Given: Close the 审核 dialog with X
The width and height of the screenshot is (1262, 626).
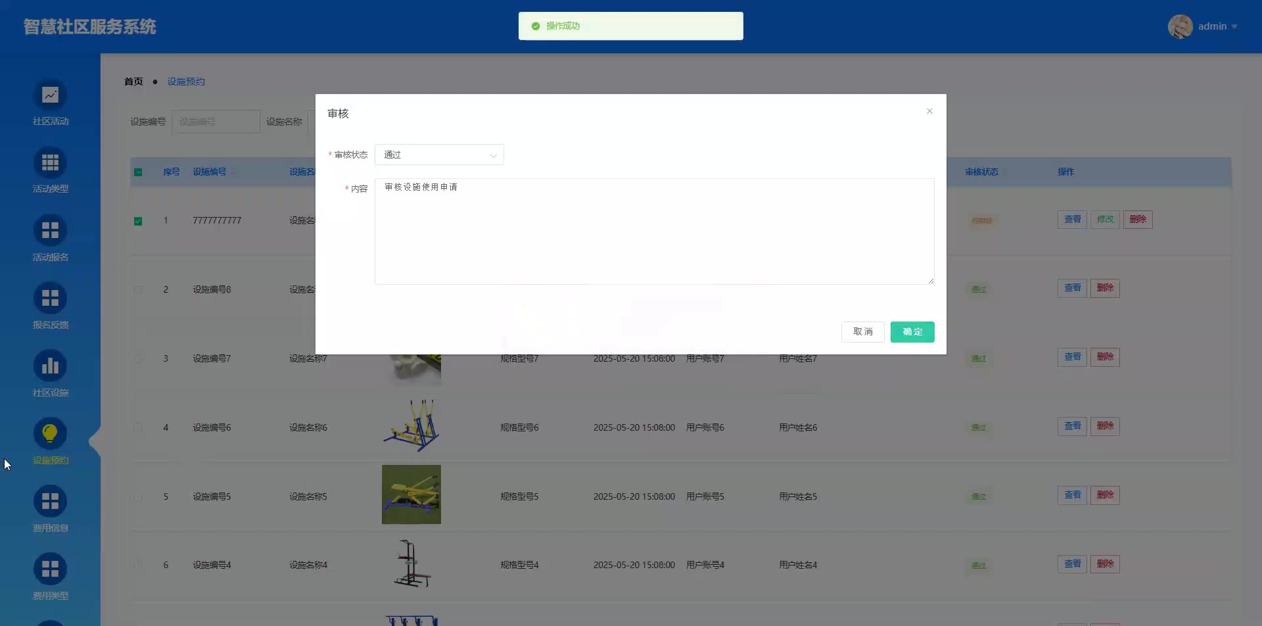Looking at the screenshot, I should tap(929, 111).
